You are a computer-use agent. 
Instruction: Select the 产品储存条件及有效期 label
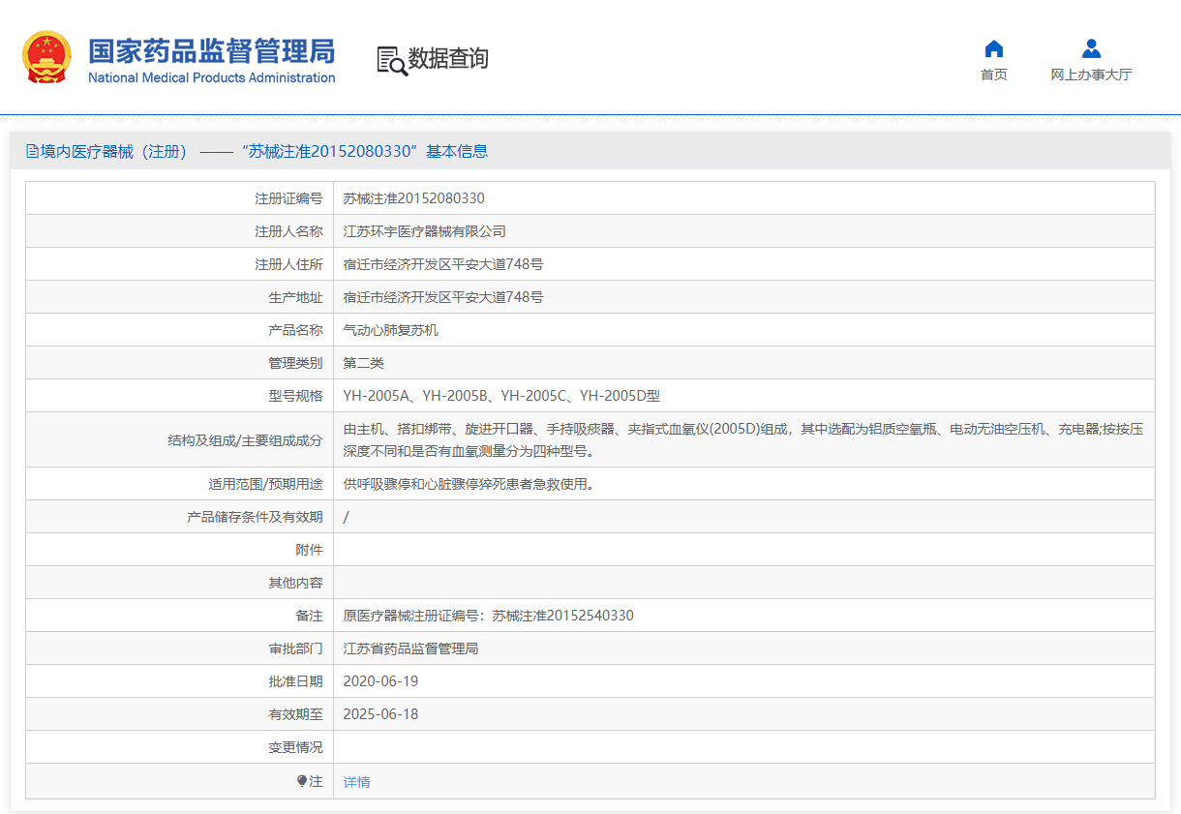point(255,517)
